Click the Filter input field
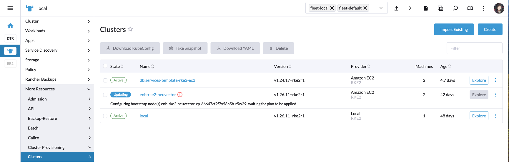 tap(474, 48)
